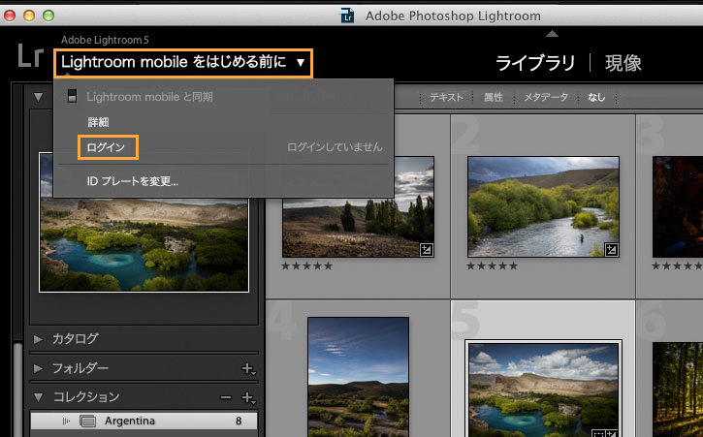Expand the フォルダー panel

38,368
